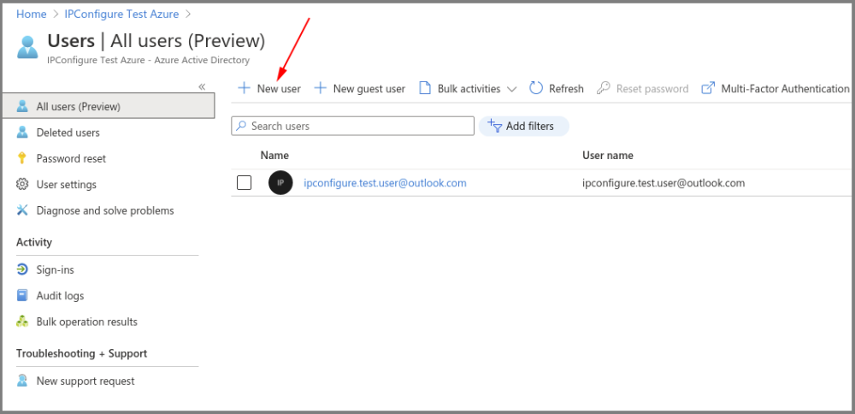Click the plus icon beside New guest user

pyautogui.click(x=321, y=88)
